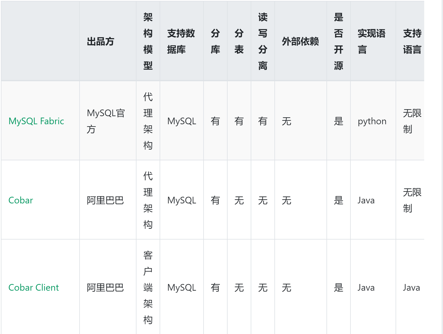443x334 pixels.
Task: Open the Cobar Client link
Action: 34,287
